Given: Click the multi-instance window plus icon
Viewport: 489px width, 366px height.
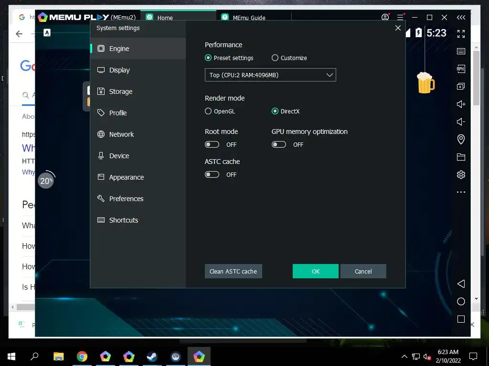Looking at the screenshot, I should pyautogui.click(x=461, y=87).
